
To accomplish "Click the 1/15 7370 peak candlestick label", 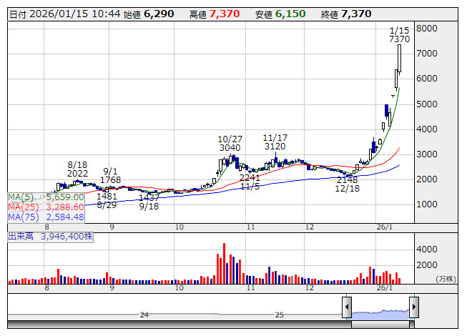I will 399,34.
